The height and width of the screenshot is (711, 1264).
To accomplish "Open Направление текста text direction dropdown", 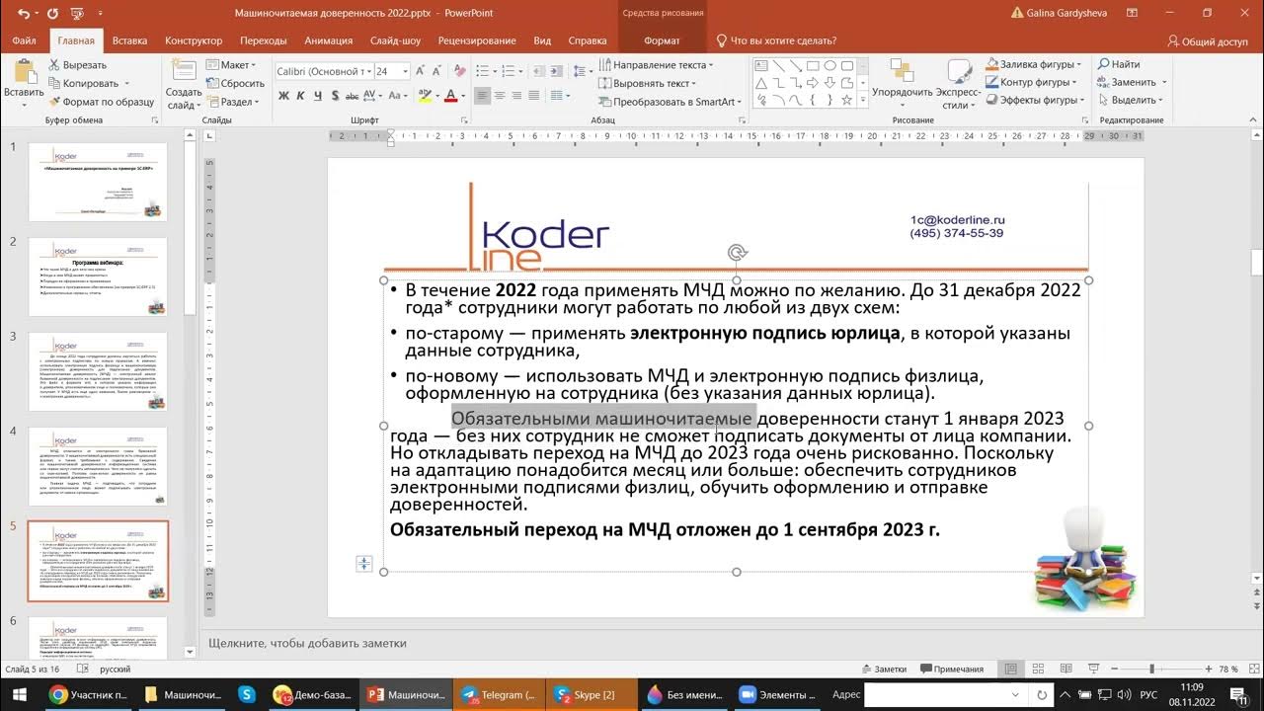I will (656, 65).
